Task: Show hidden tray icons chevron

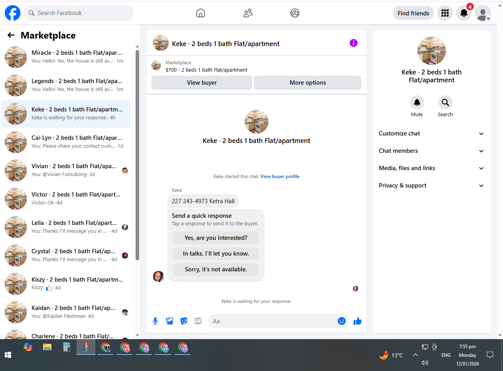Action: [415, 355]
